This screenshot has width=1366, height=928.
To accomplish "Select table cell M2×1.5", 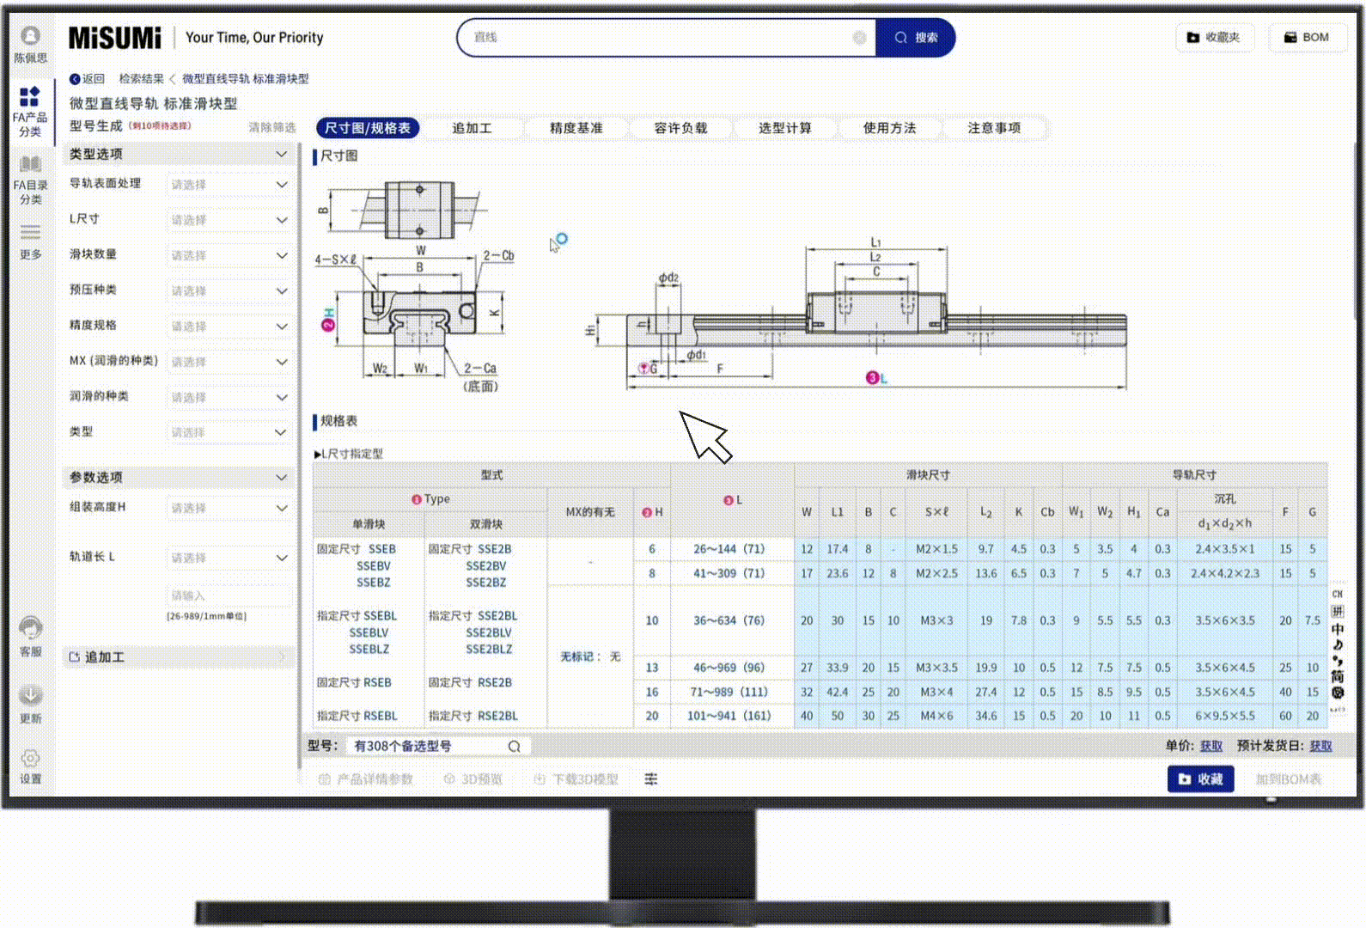I will pyautogui.click(x=936, y=549).
